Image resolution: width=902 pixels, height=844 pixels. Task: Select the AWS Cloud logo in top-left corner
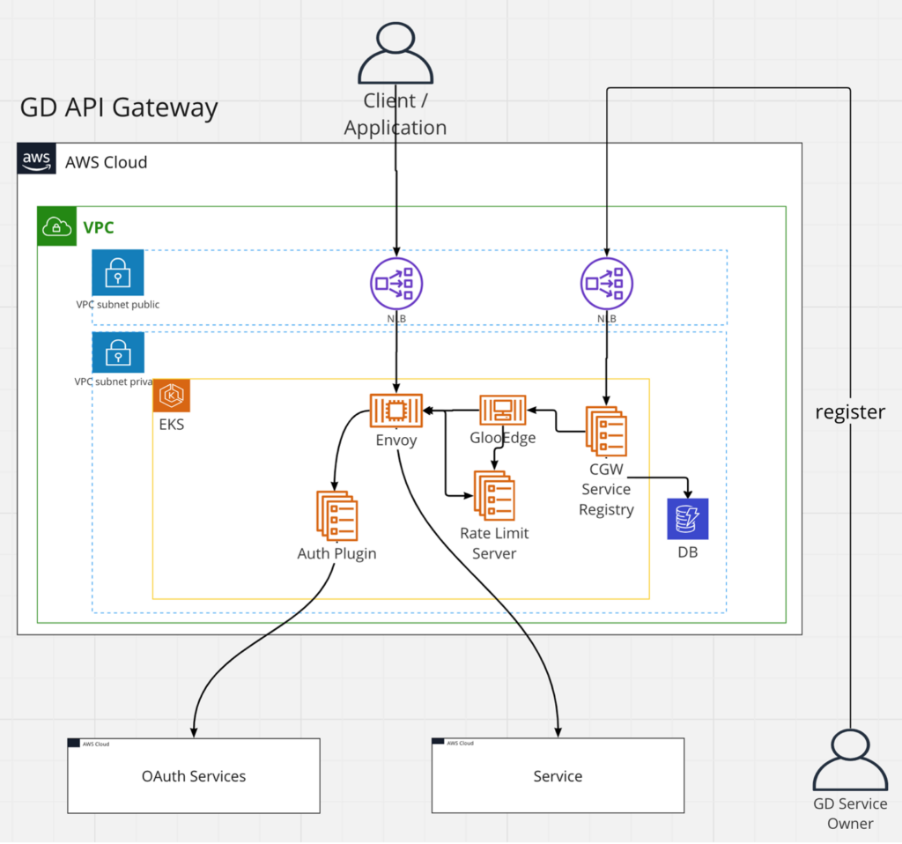point(36,159)
